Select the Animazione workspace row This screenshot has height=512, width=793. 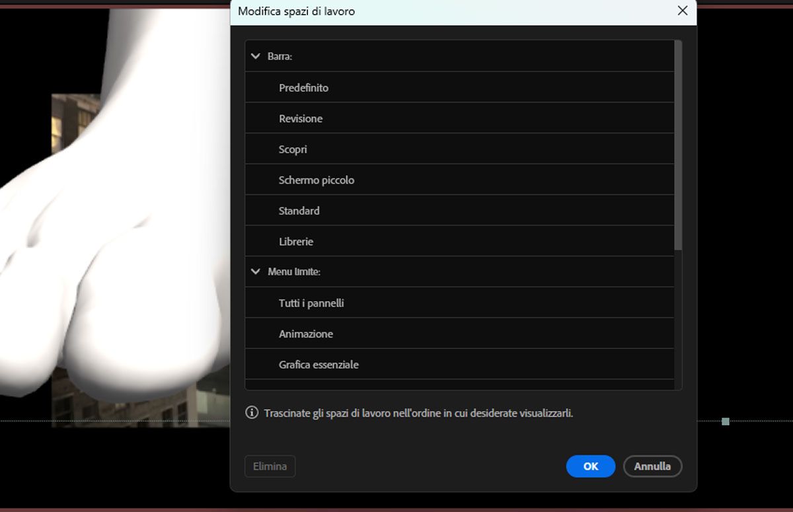pyautogui.click(x=459, y=334)
